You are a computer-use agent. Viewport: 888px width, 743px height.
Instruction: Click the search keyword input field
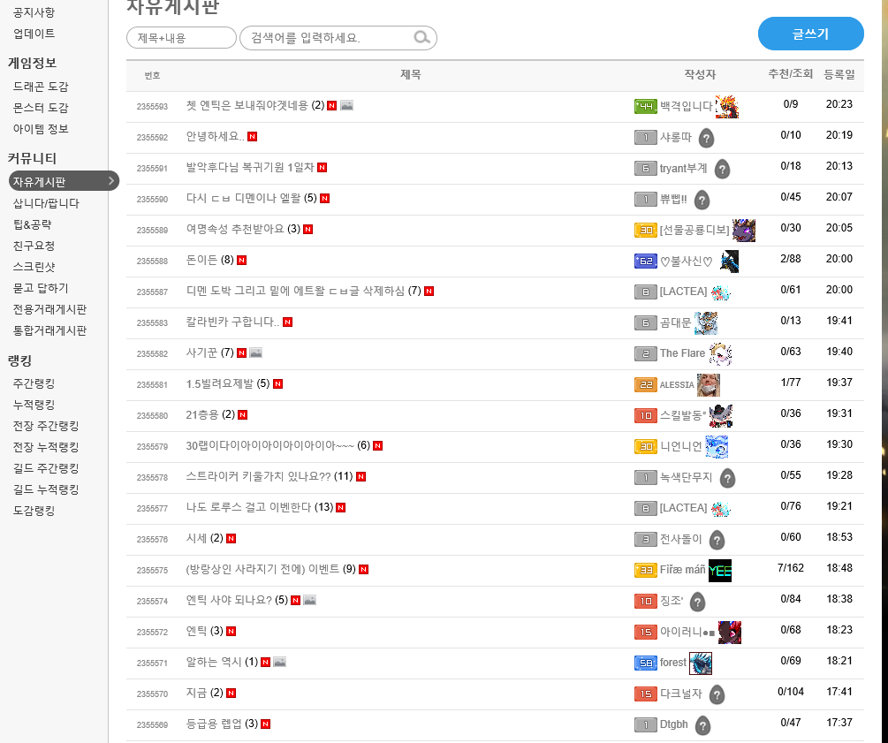329,38
